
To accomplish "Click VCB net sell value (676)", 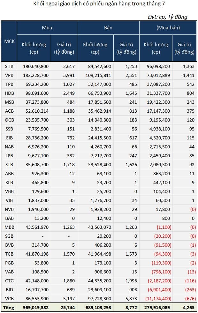I will (x=190, y=299).
